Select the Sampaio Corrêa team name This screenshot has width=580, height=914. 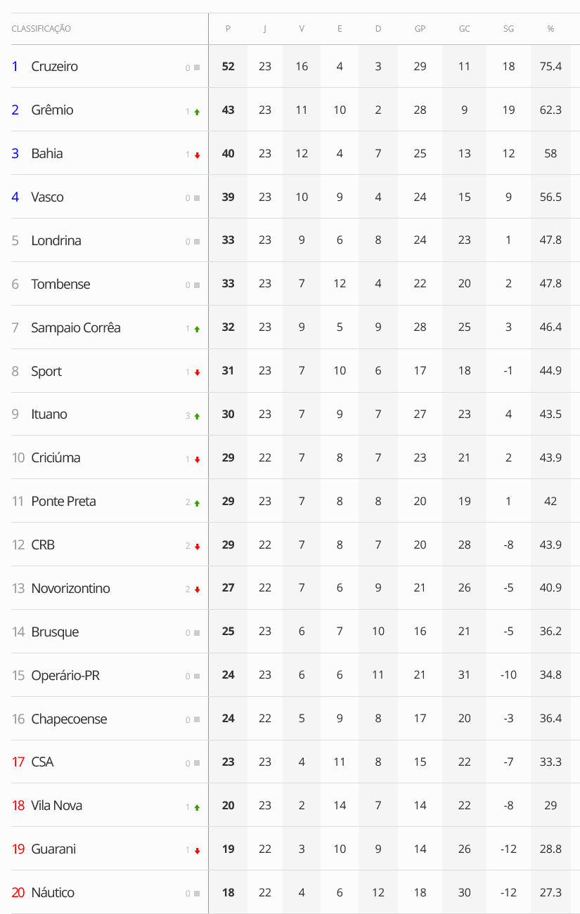pos(76,328)
